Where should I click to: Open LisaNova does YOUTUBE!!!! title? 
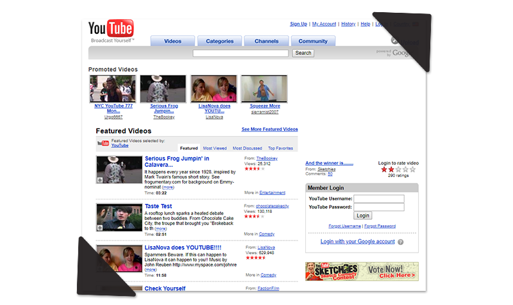pyautogui.click(x=183, y=247)
